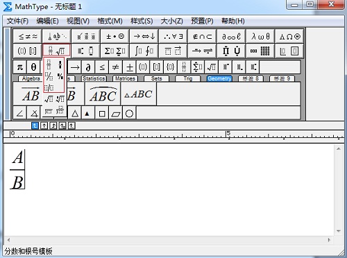Insert the ± symbol from small bar

[x=129, y=67]
